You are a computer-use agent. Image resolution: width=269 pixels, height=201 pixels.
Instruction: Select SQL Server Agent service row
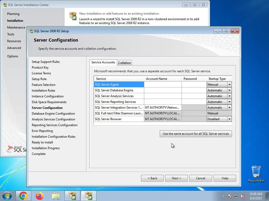[x=119, y=85]
